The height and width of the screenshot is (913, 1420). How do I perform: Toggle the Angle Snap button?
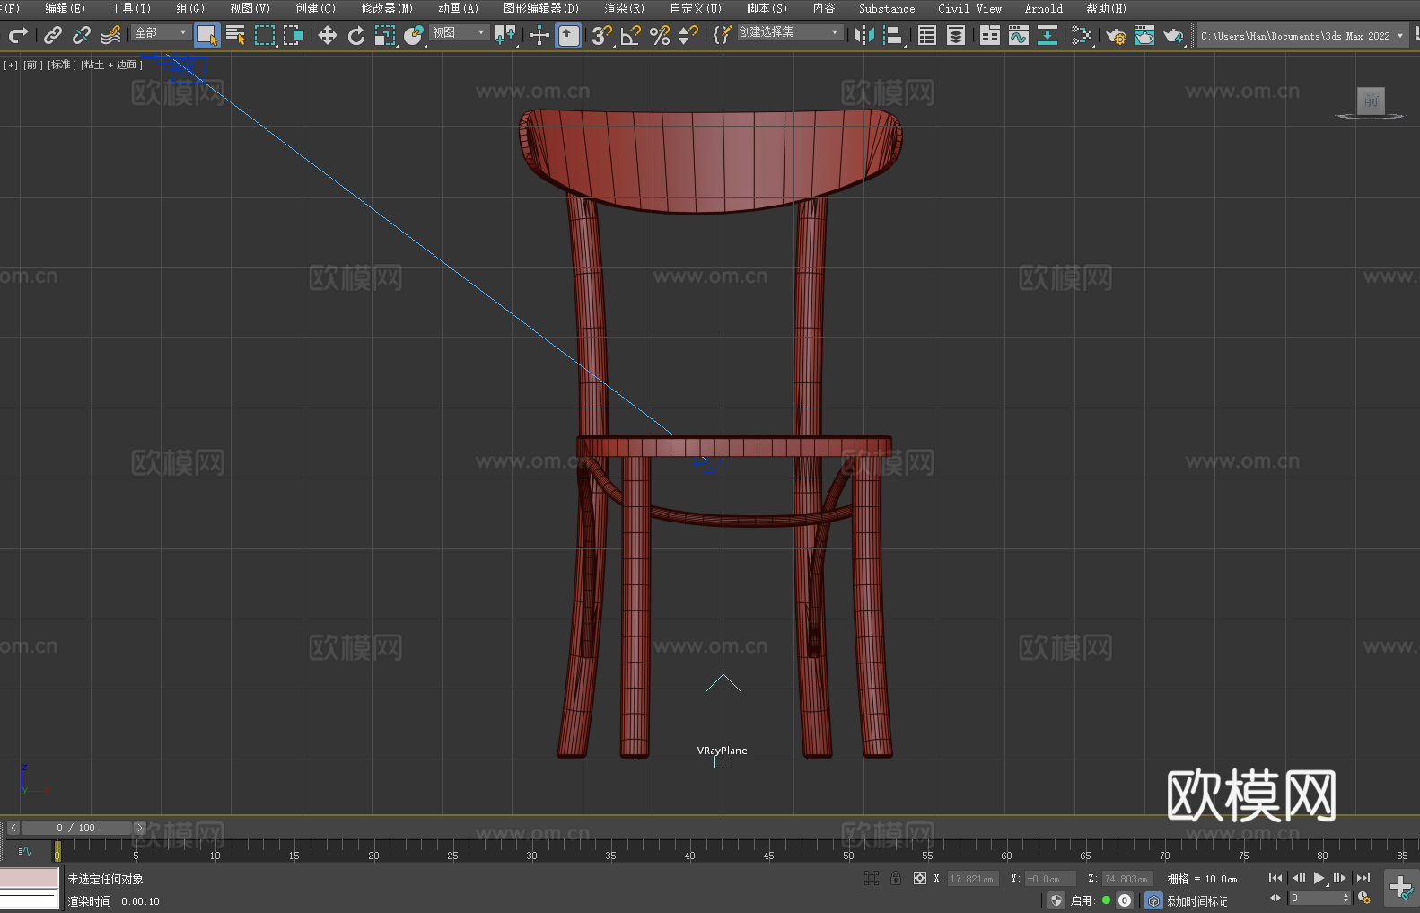pos(631,35)
